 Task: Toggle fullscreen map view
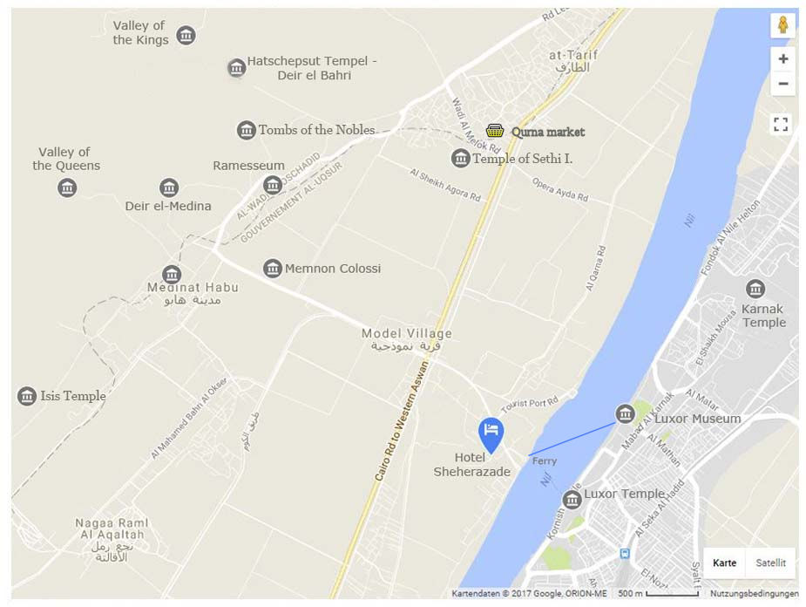(x=781, y=124)
